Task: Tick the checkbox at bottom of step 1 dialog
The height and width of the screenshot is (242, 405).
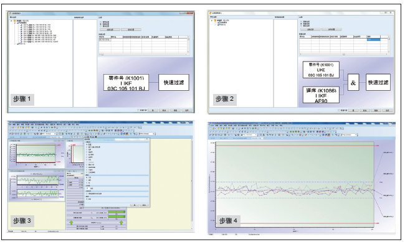Action: coord(138,110)
